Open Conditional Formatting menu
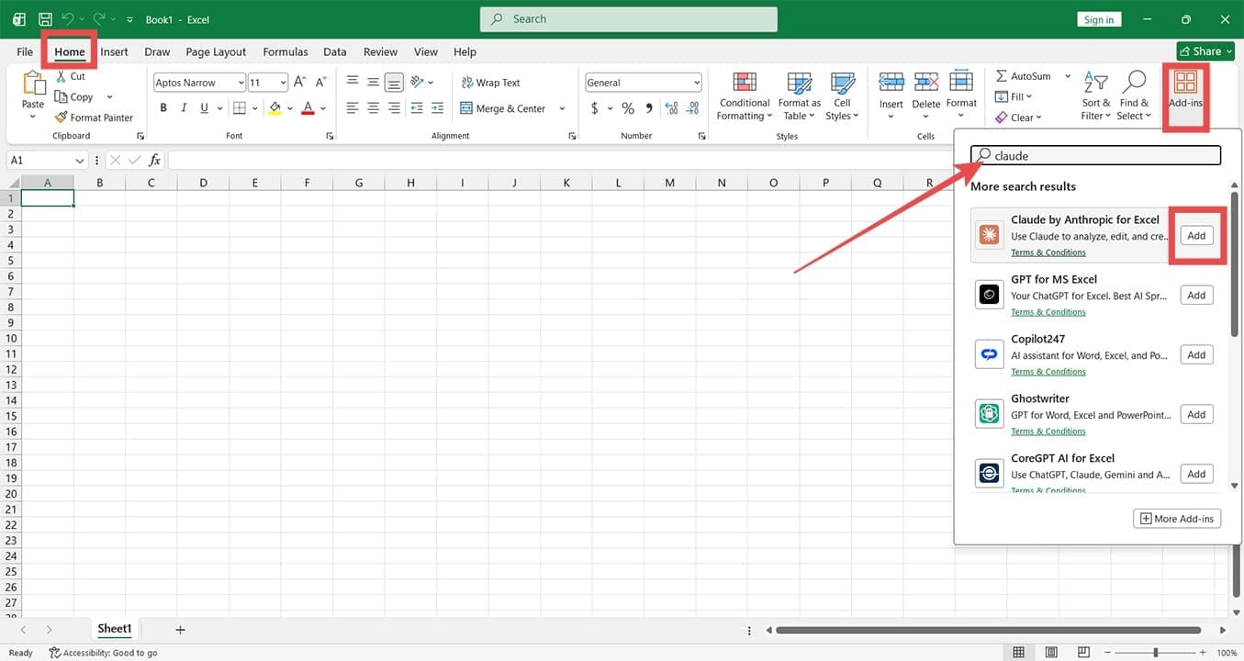Image resolution: width=1244 pixels, height=661 pixels. tap(745, 95)
